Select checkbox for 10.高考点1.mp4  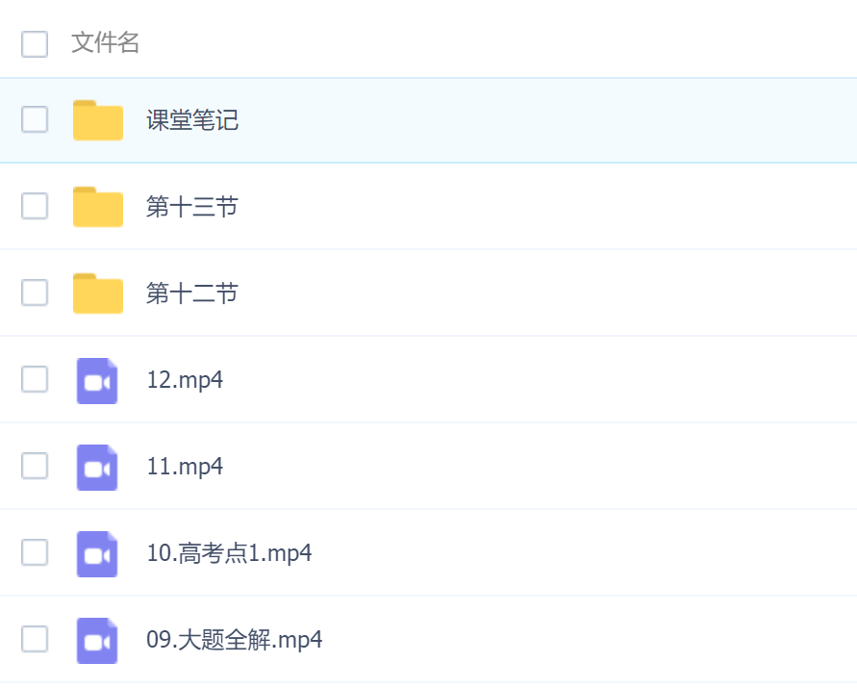pyautogui.click(x=35, y=552)
